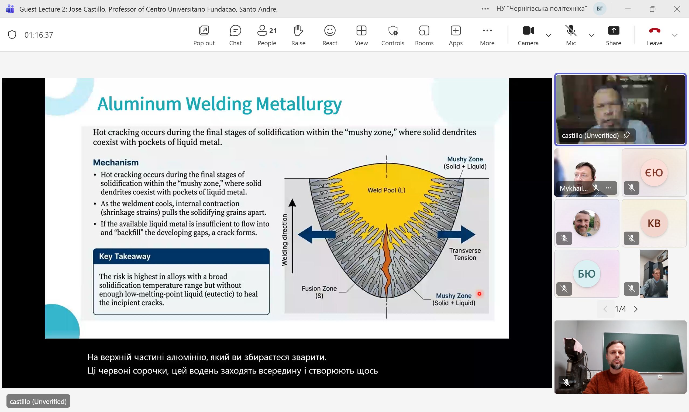Expand the Mic options dropdown arrow

[x=591, y=35]
